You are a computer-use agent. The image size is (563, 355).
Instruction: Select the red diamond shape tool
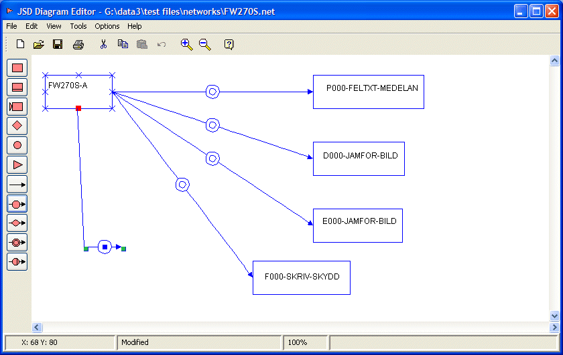[x=17, y=126]
